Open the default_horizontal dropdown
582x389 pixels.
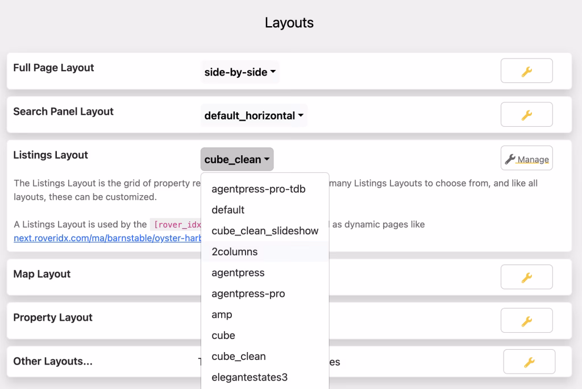coord(254,116)
